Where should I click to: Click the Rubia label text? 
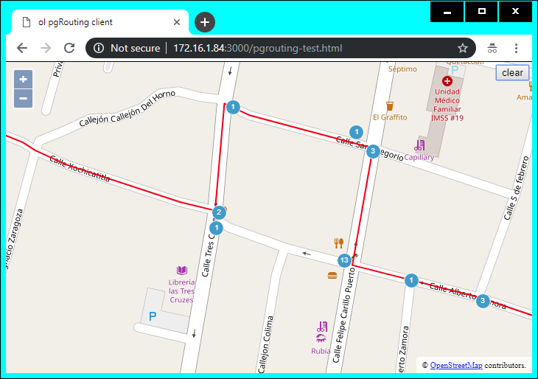tap(321, 351)
